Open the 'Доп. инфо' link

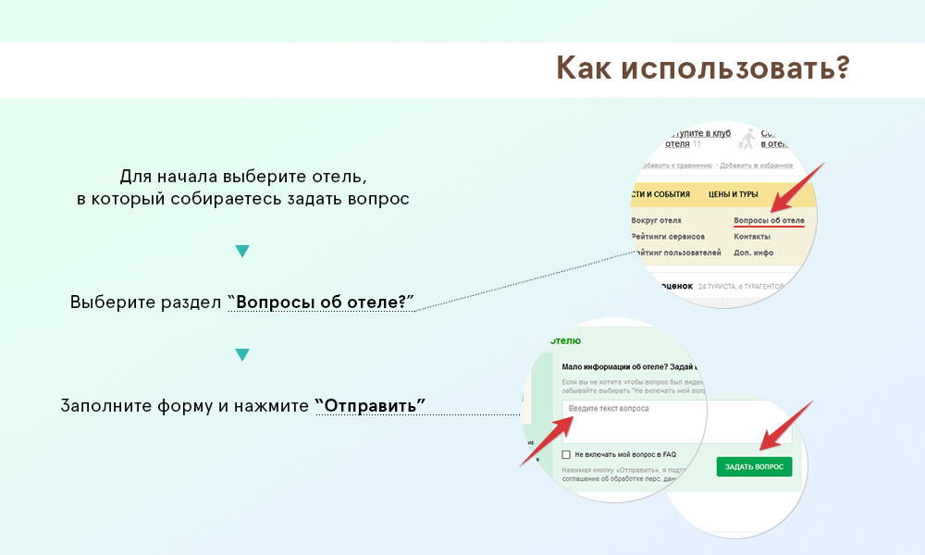coord(754,253)
